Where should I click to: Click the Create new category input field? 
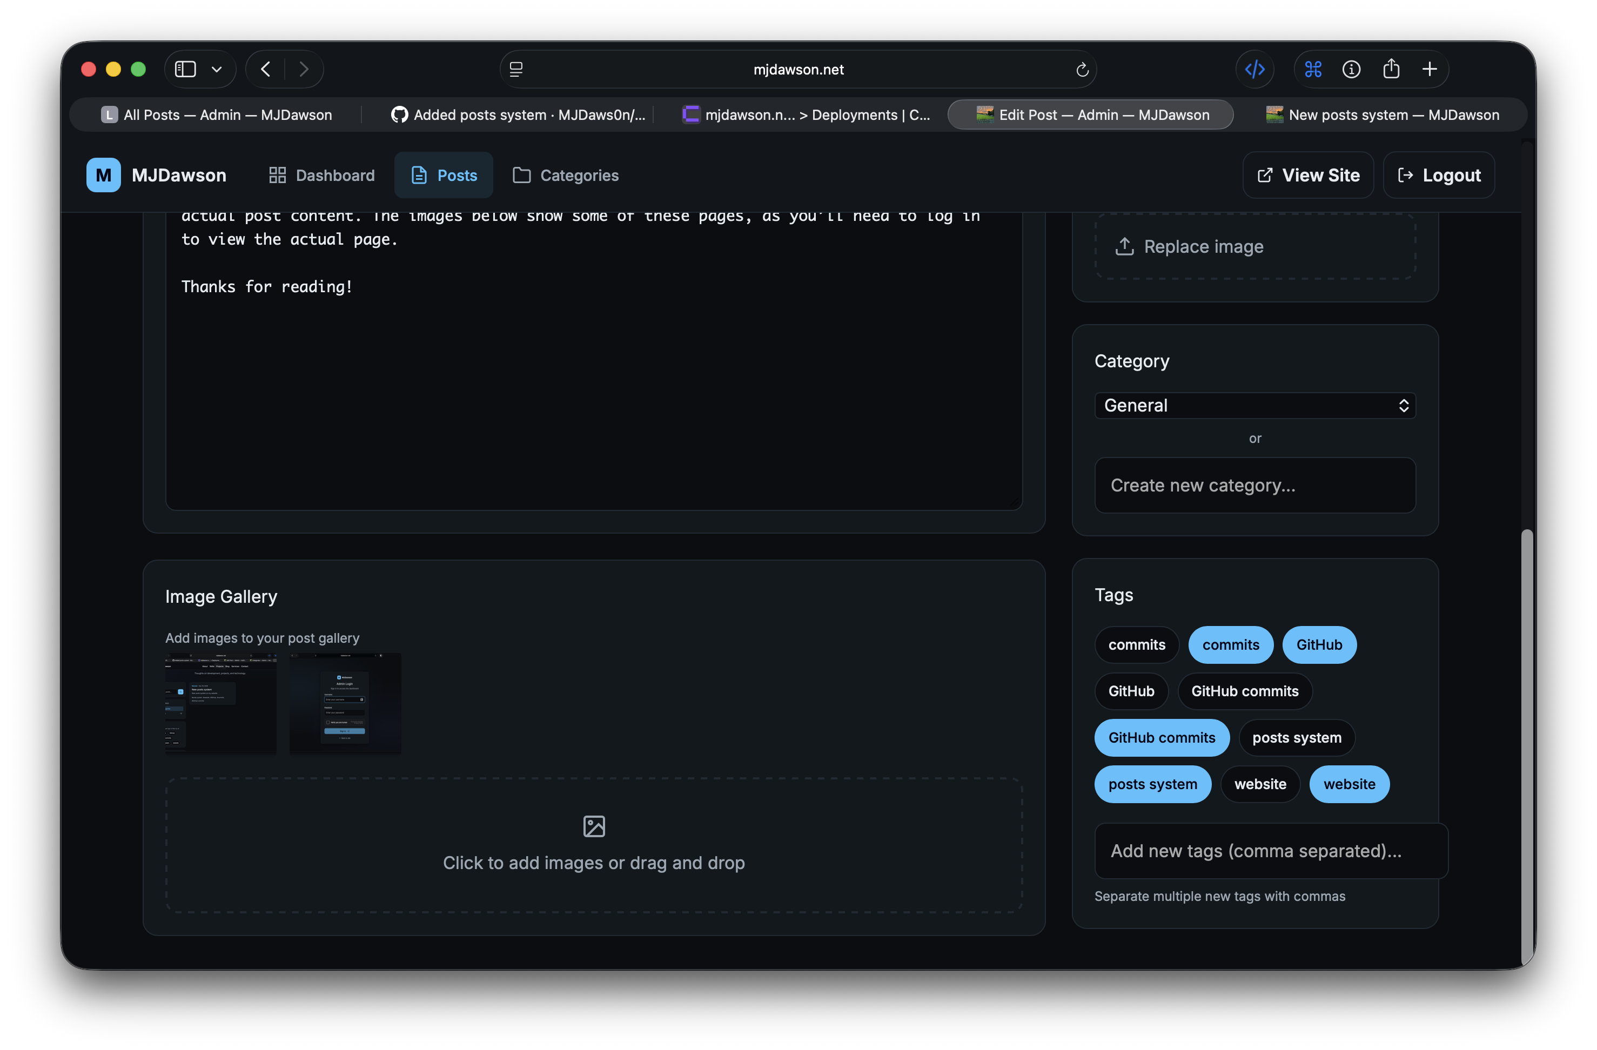coord(1254,485)
